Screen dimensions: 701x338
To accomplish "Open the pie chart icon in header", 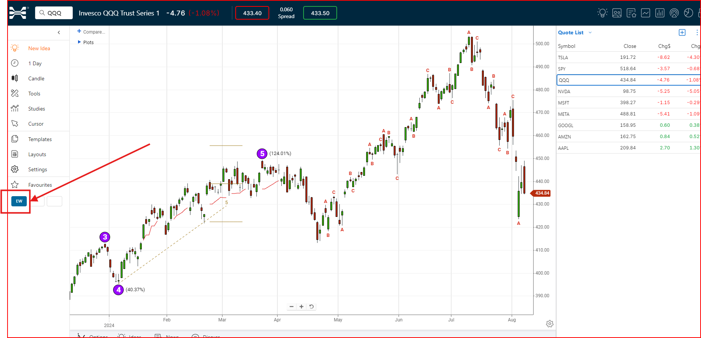I will [x=688, y=13].
